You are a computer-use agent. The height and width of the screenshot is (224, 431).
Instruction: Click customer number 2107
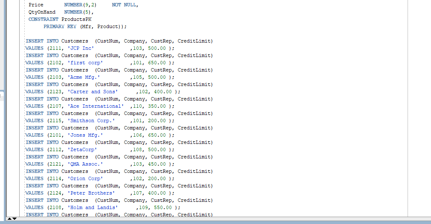pos(55,106)
